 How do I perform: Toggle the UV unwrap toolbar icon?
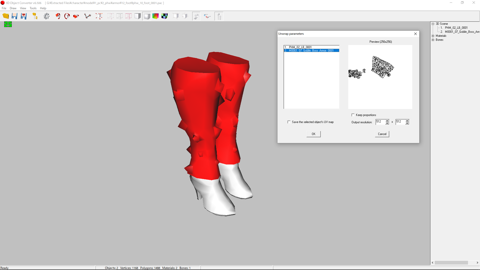(196, 16)
